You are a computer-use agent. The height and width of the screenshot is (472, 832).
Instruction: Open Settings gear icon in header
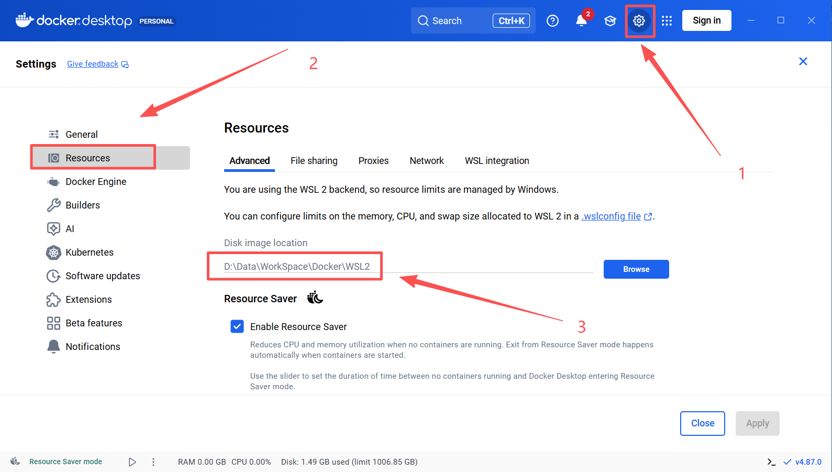pyautogui.click(x=639, y=20)
